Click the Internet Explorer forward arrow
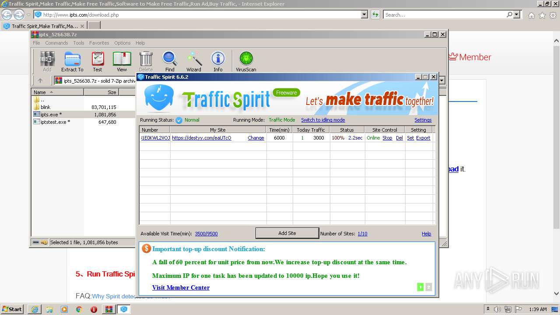560x315 pixels. pos(19,14)
